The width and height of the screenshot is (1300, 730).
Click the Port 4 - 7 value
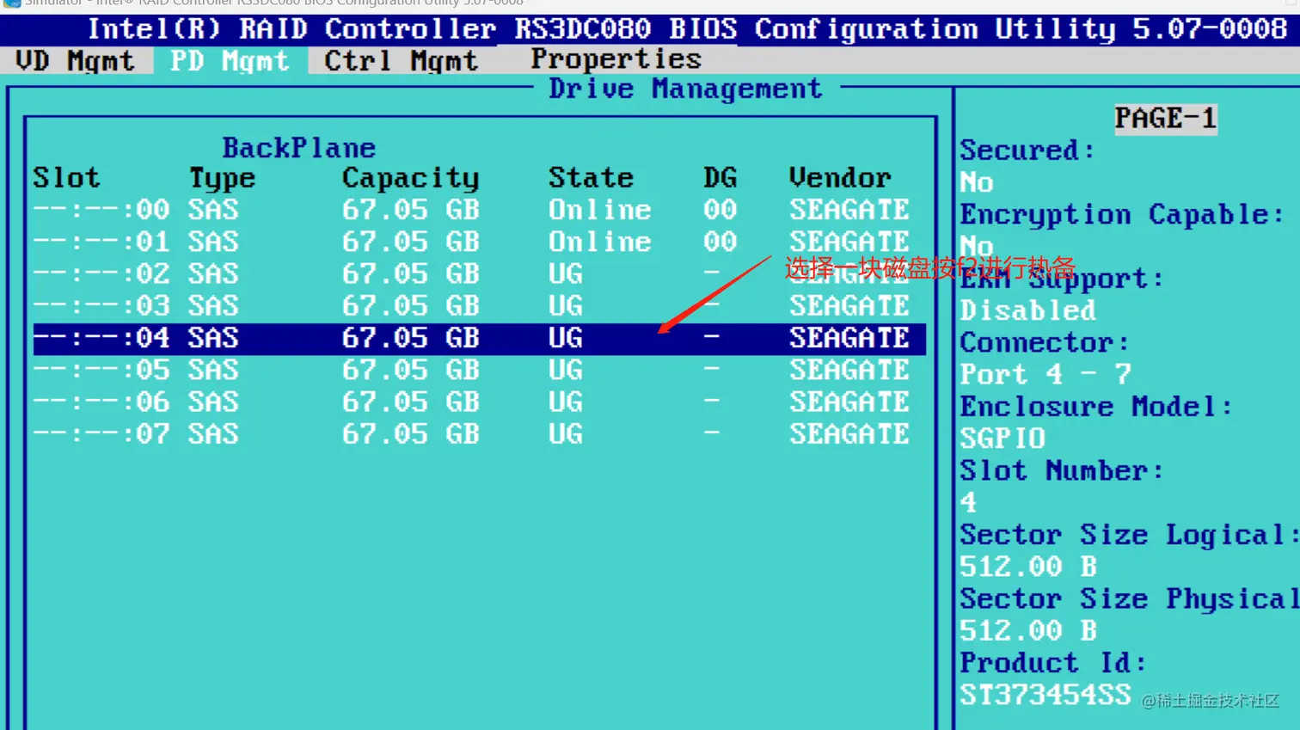click(1046, 375)
